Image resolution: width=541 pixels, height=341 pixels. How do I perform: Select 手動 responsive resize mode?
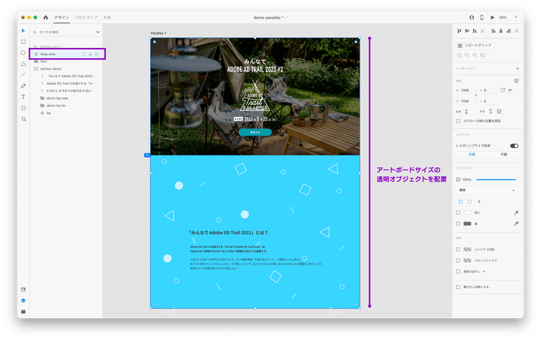(x=504, y=155)
